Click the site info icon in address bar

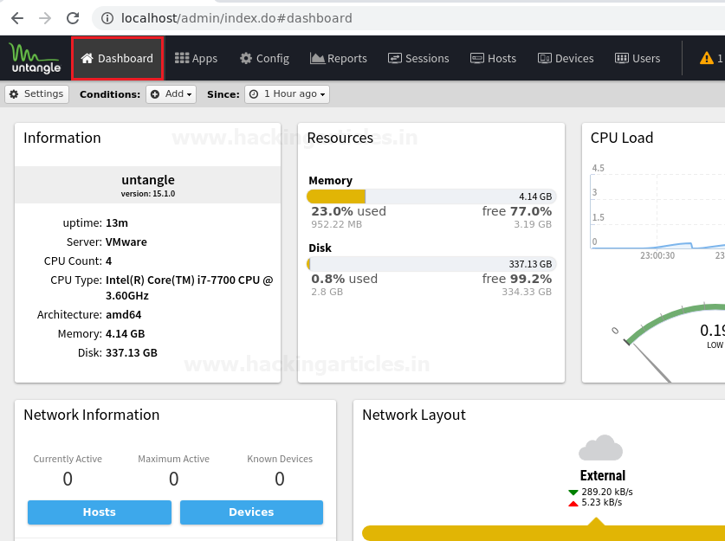[107, 18]
